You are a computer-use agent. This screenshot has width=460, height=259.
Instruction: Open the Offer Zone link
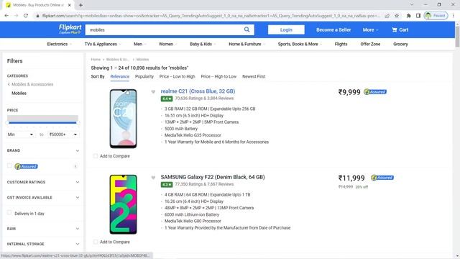tap(370, 44)
